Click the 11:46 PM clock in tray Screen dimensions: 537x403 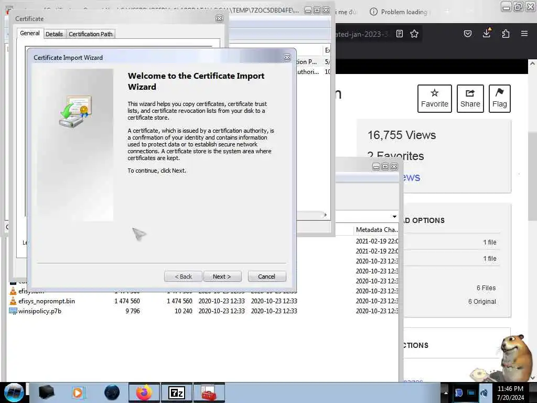[x=510, y=389]
